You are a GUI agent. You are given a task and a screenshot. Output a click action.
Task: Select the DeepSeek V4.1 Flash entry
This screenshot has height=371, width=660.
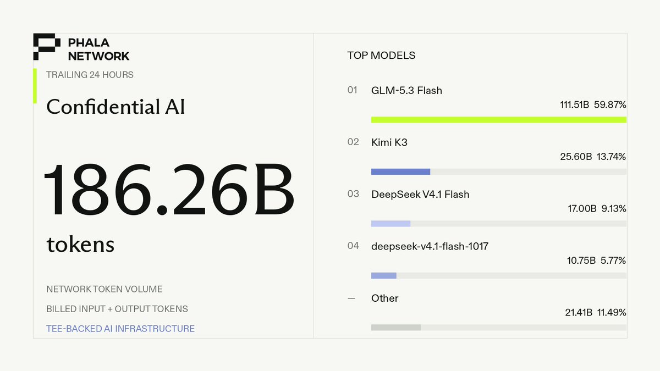click(x=487, y=207)
